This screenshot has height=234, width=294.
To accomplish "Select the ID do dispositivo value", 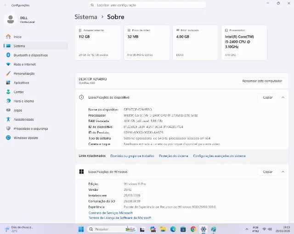I will click(x=153, y=127).
